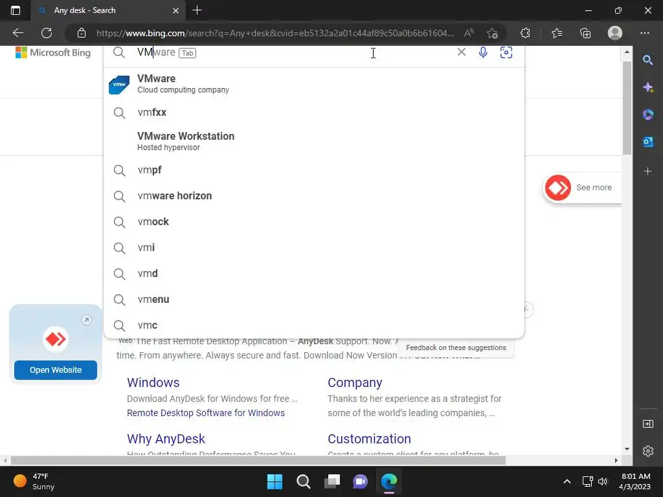Clear the search box with X
The height and width of the screenshot is (497, 663).
(x=461, y=52)
